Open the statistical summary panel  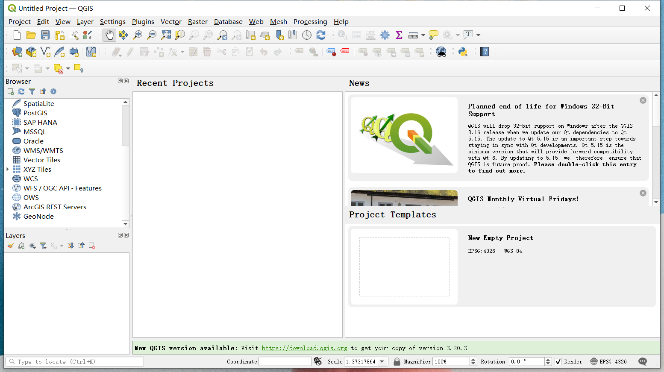[x=399, y=35]
